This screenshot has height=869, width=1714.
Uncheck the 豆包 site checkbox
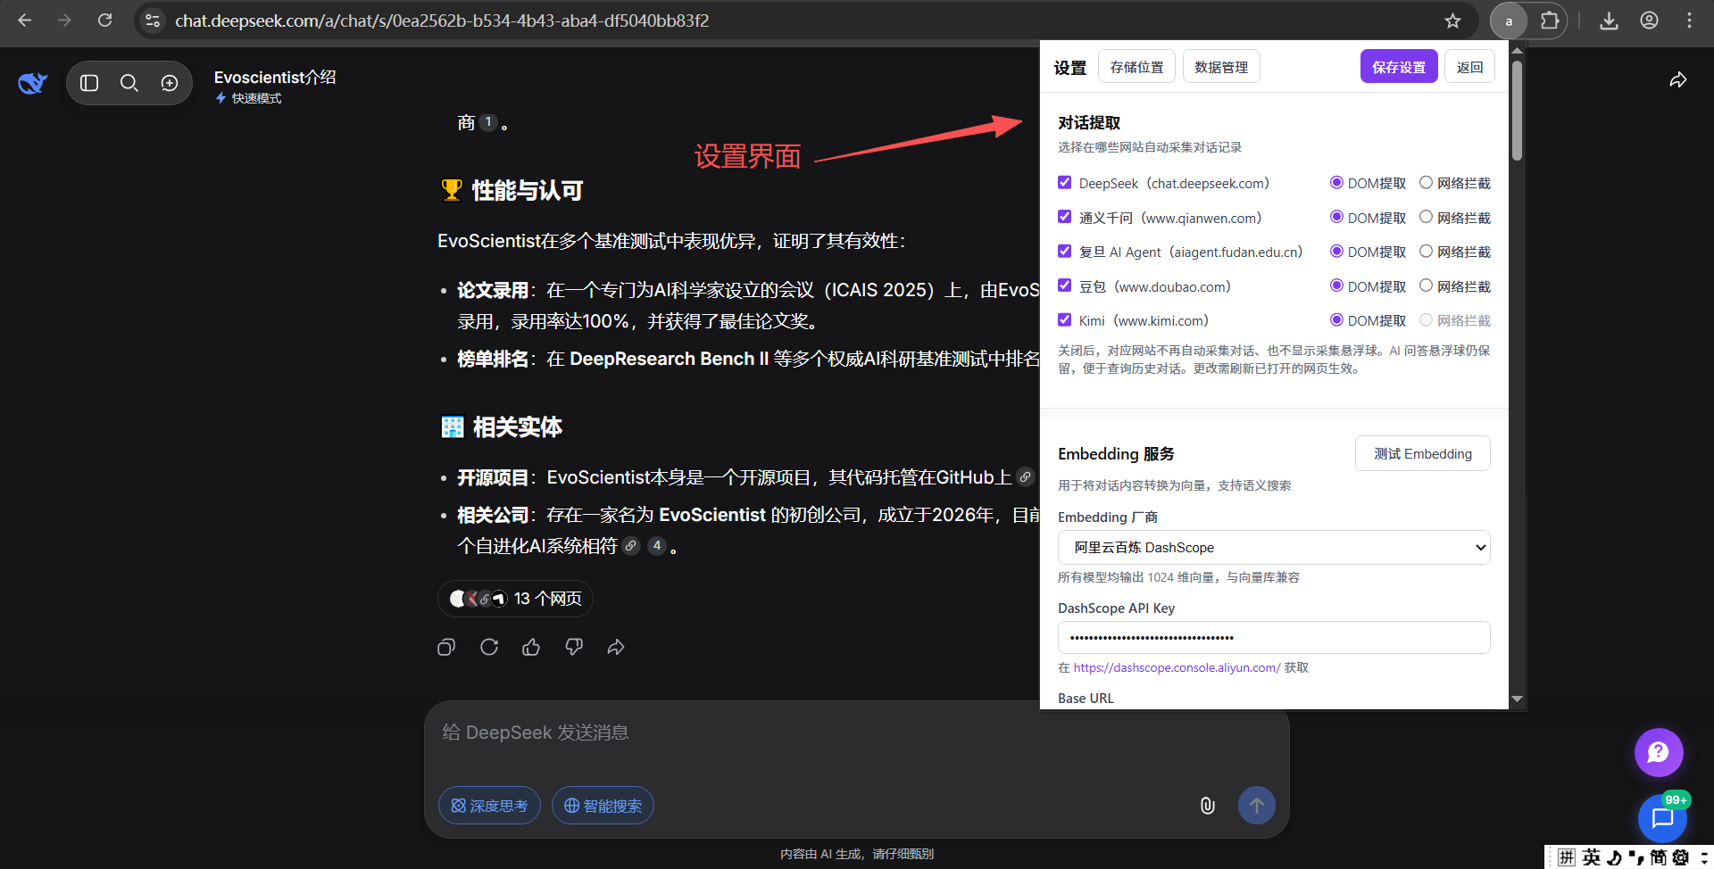[x=1064, y=286]
